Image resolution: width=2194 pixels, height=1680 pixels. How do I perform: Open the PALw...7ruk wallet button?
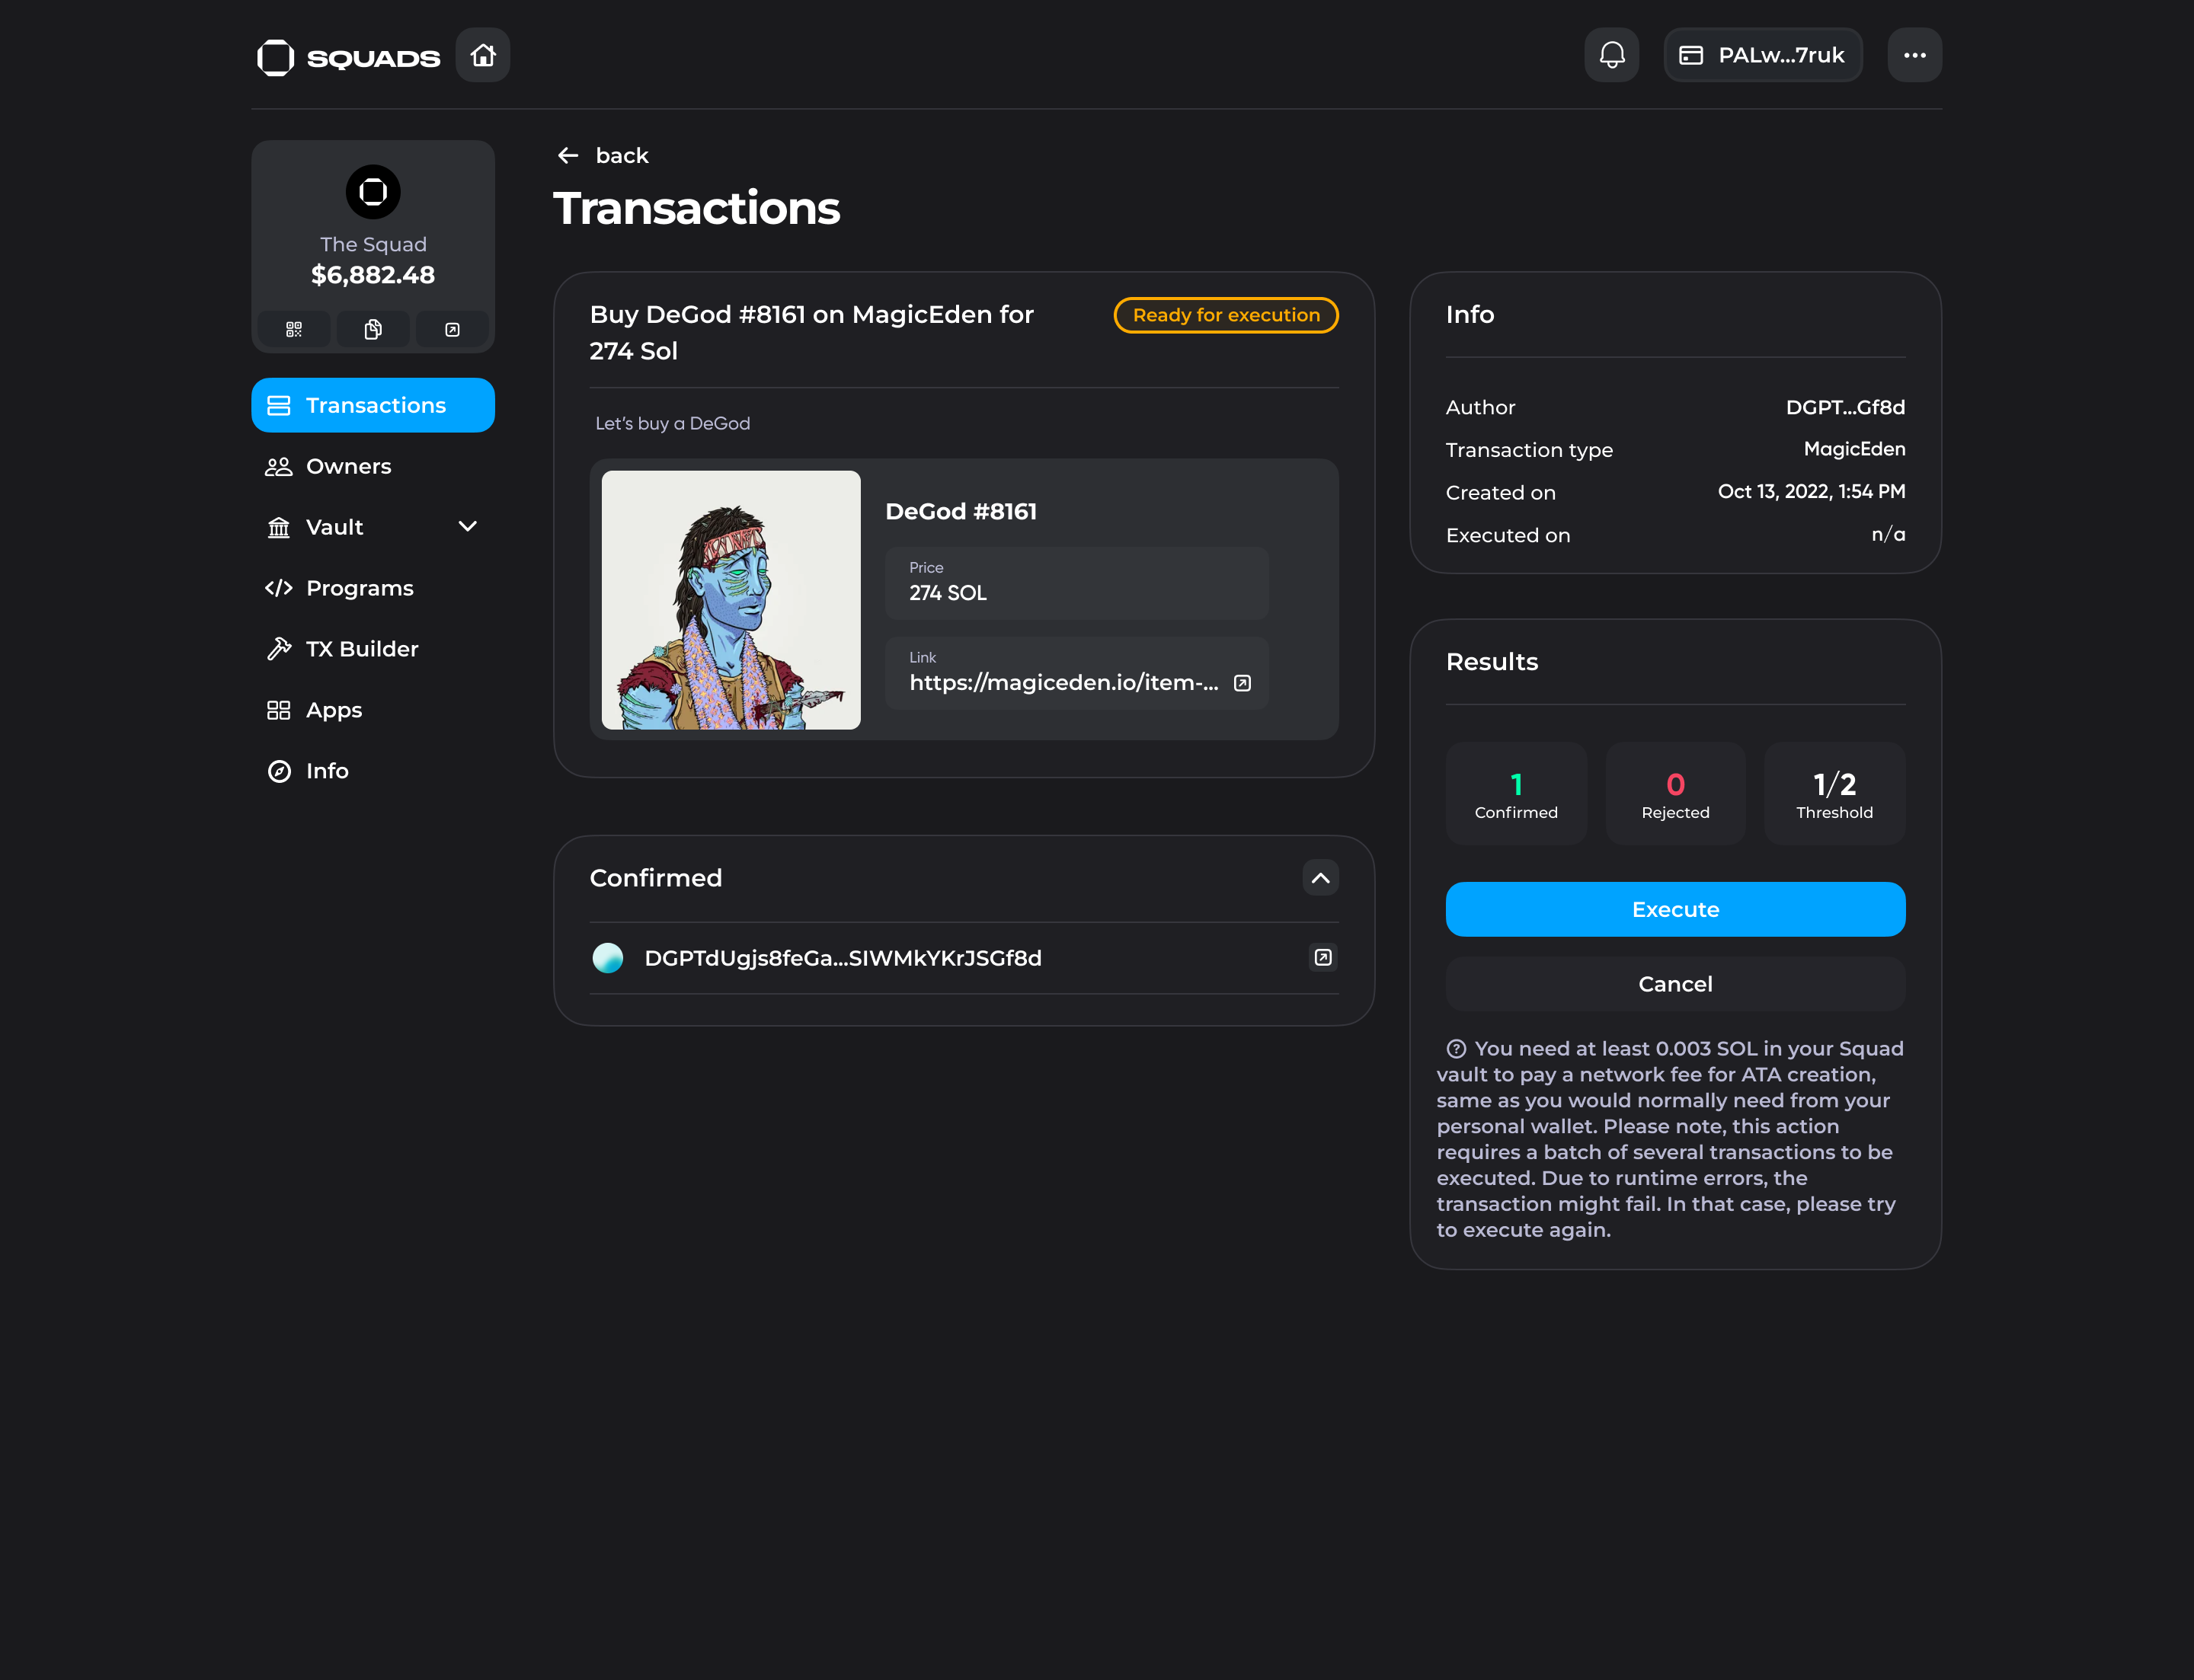point(1762,55)
